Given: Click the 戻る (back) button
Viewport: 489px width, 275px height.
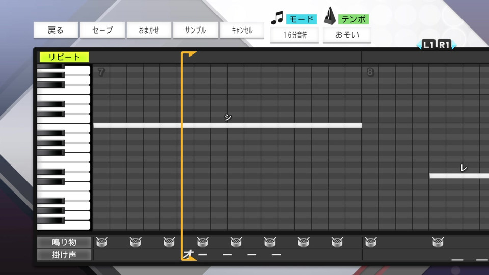Looking at the screenshot, I should [56, 30].
